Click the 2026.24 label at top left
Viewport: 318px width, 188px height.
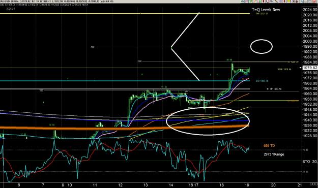[x=11, y=9]
